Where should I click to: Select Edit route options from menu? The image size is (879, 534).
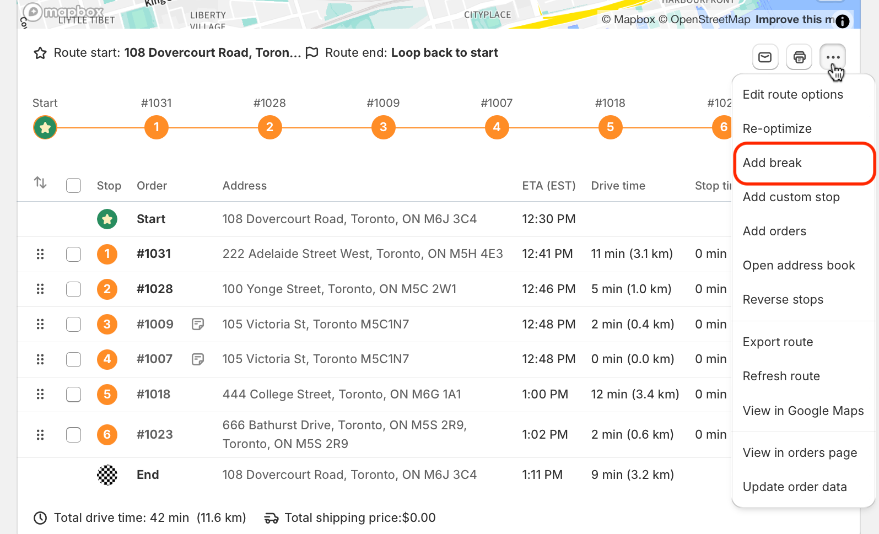(803, 95)
